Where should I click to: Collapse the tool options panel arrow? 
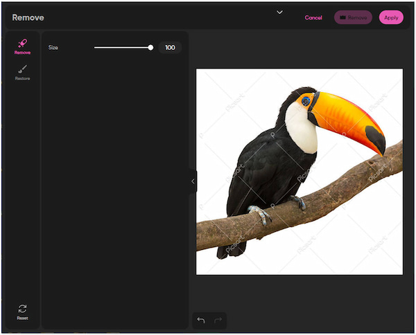[x=193, y=181]
